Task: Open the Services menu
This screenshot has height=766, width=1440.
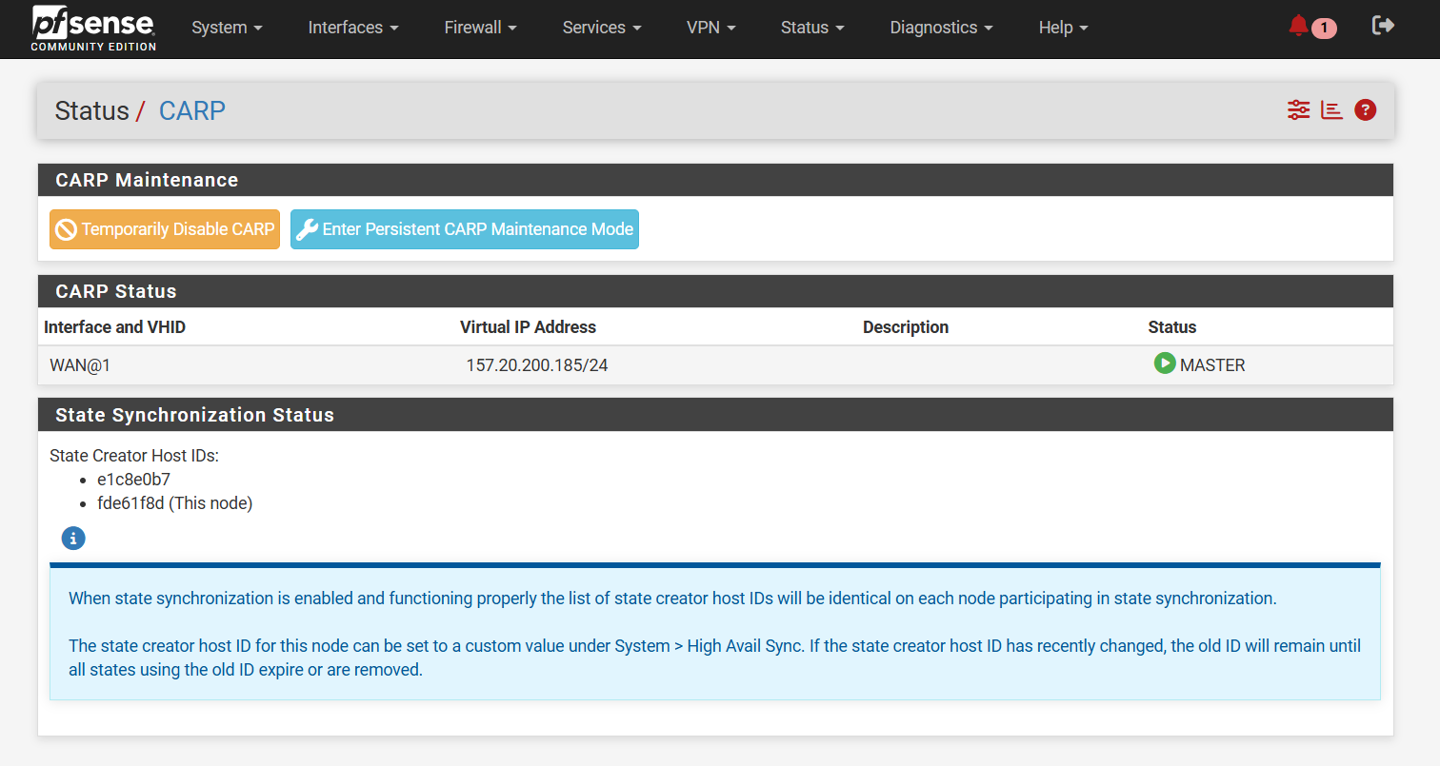Action: (601, 28)
